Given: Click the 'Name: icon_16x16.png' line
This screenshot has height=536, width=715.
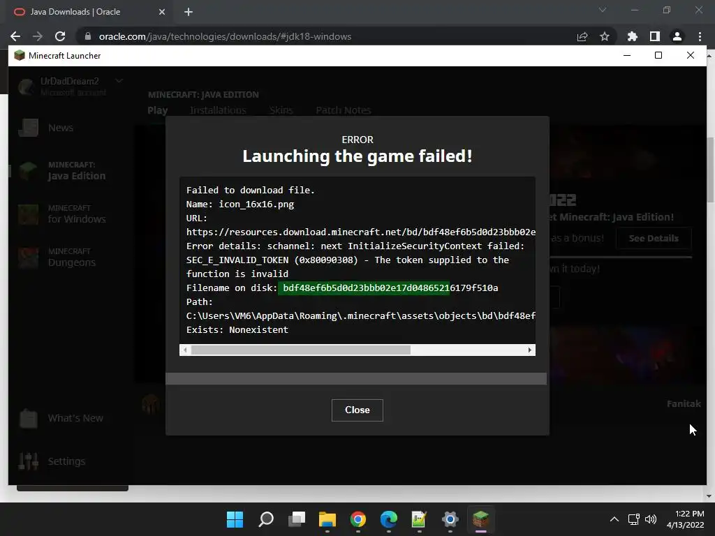Looking at the screenshot, I should [240, 204].
